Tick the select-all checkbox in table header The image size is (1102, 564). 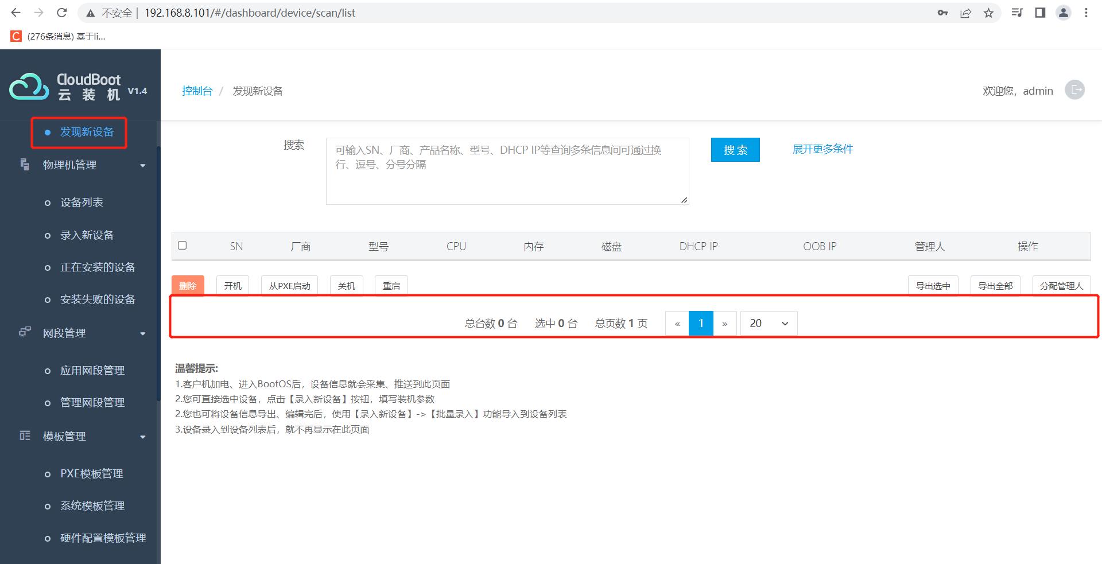click(183, 246)
